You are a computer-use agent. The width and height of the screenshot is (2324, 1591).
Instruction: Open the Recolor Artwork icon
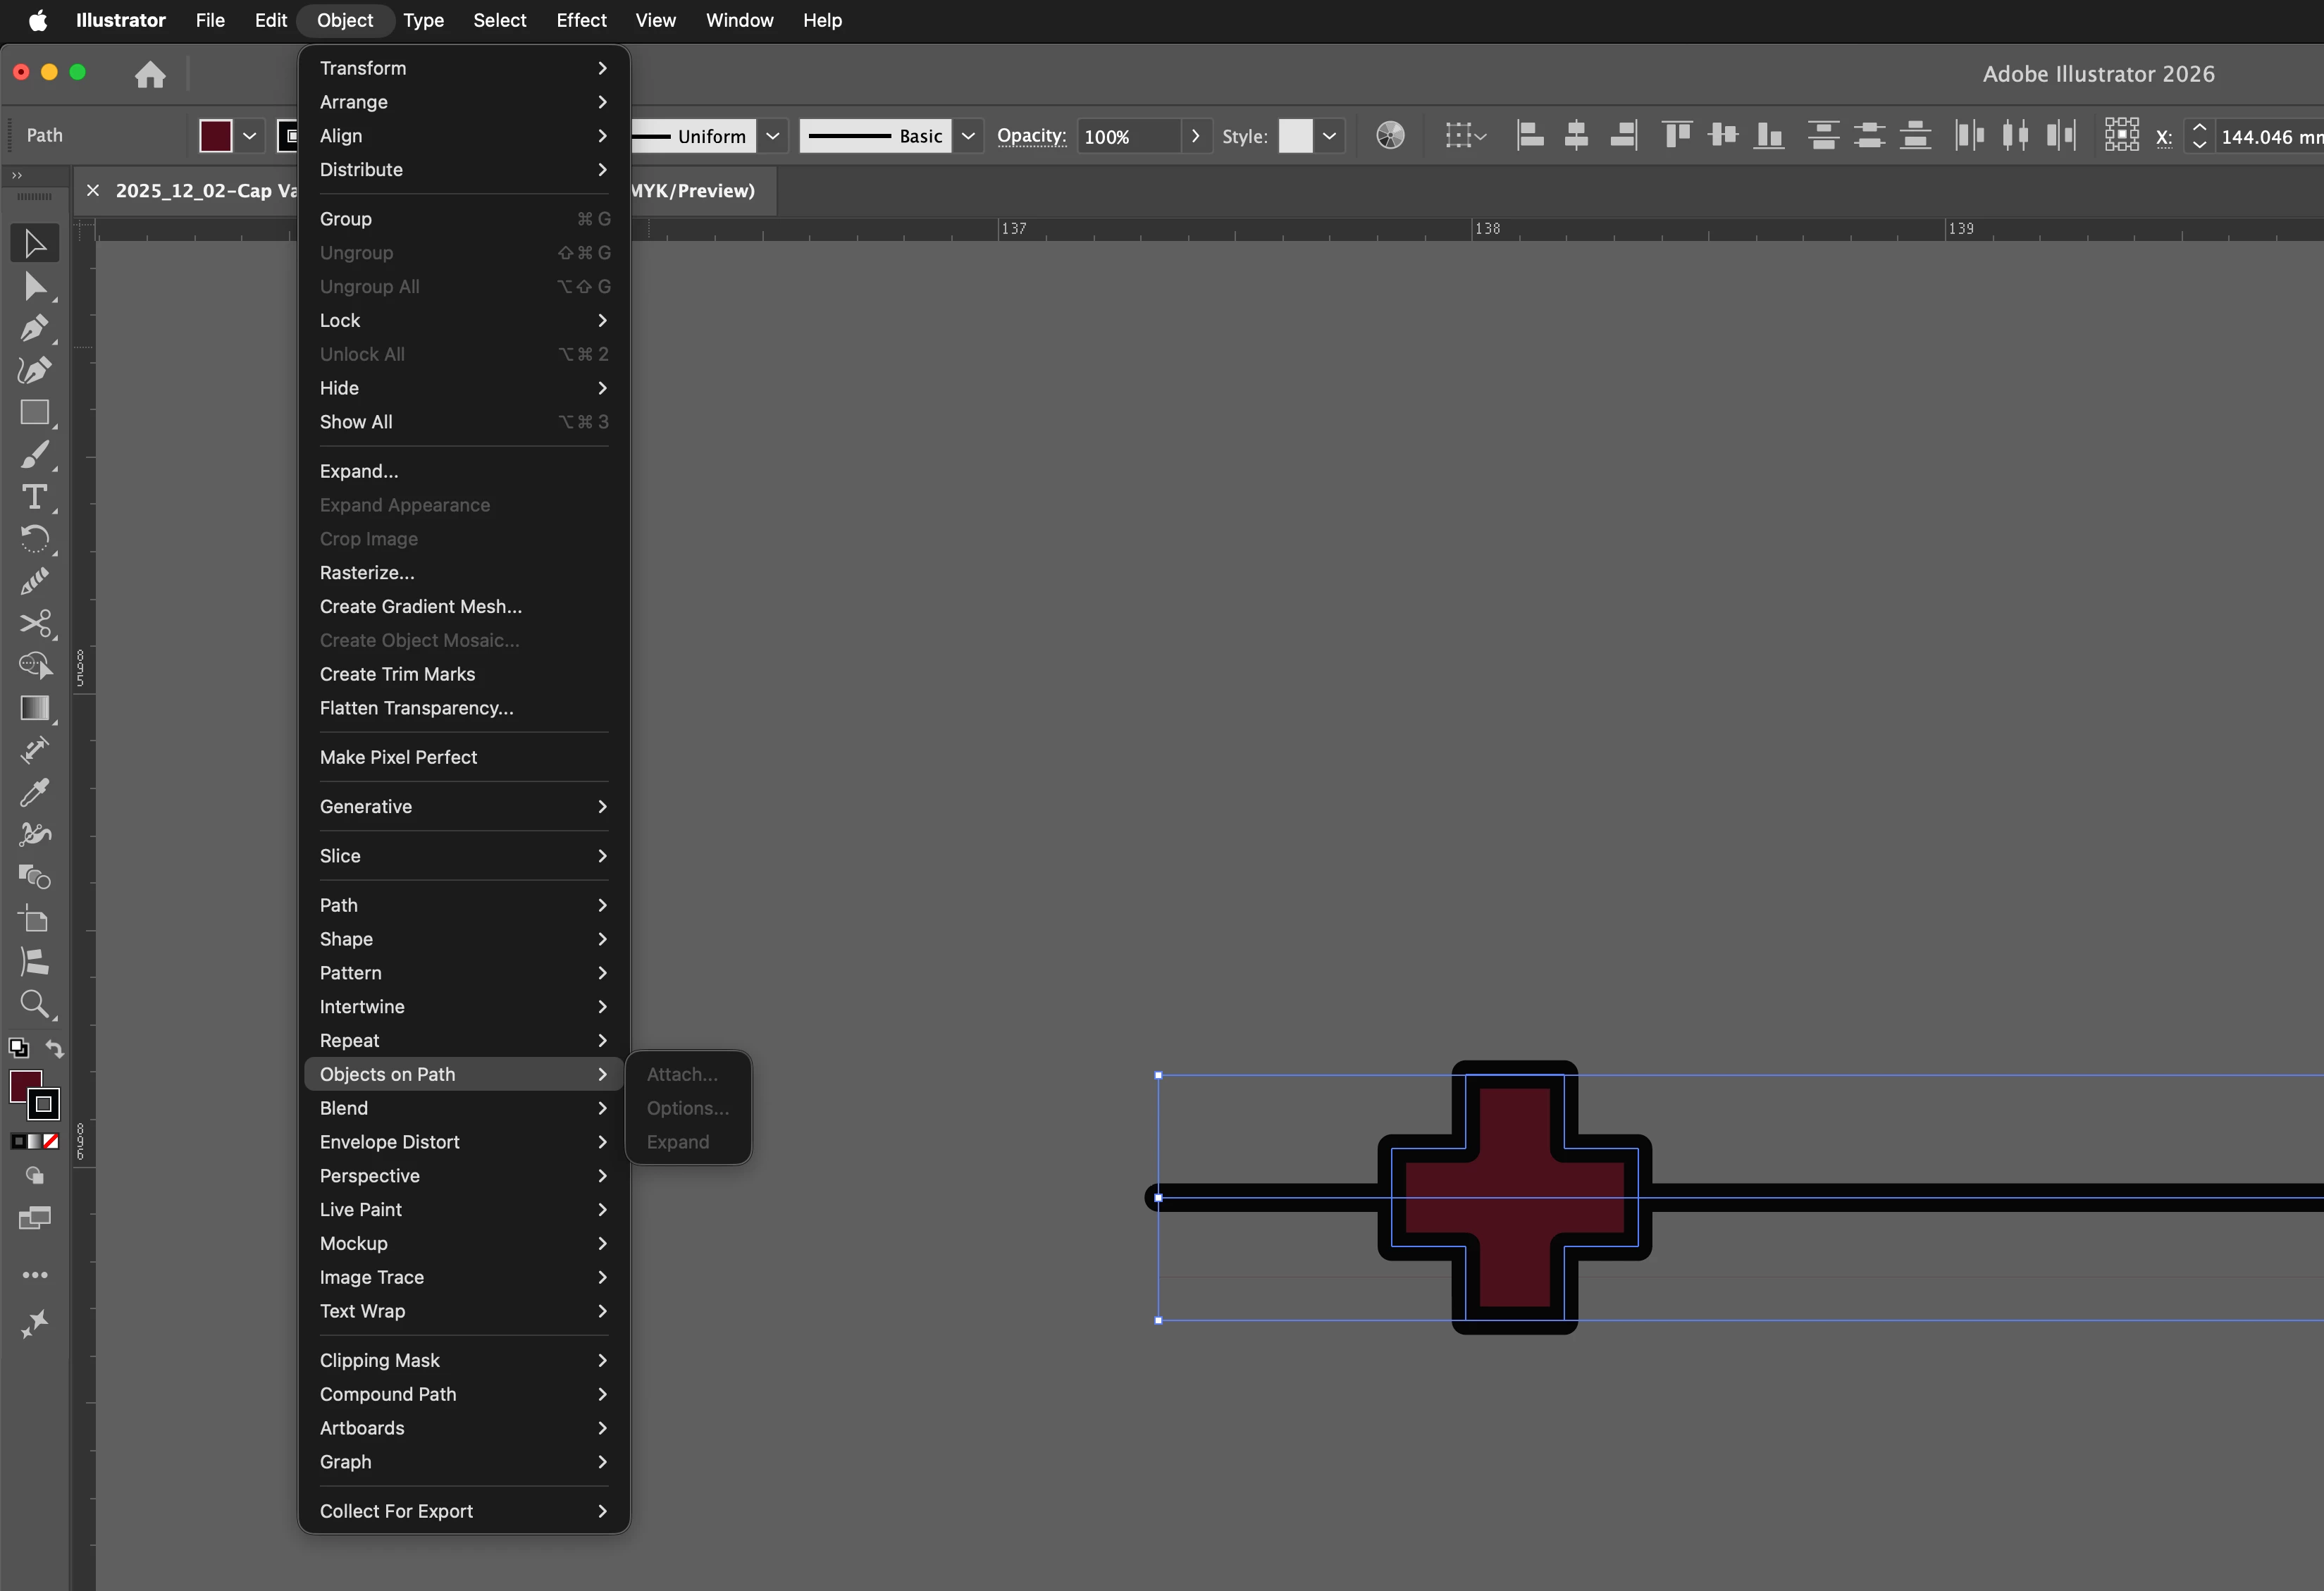[1390, 136]
